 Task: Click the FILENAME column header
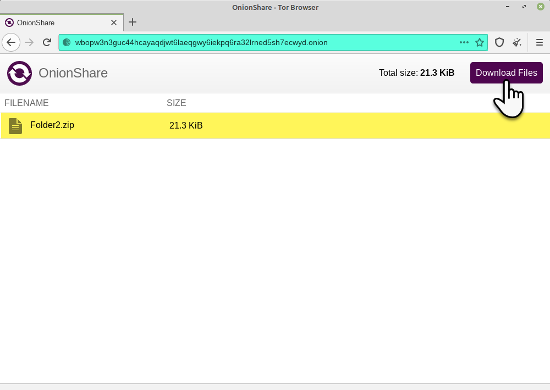26,103
